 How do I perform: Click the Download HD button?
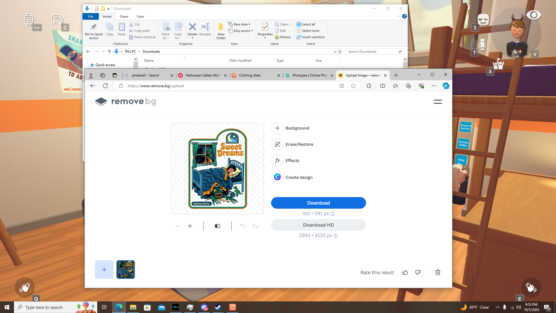coord(318,225)
